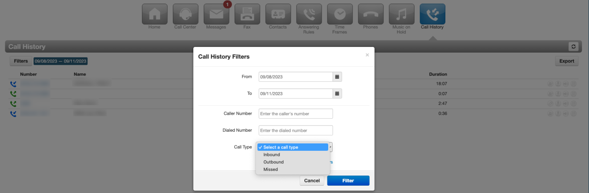Click the Filter button in dialog
The height and width of the screenshot is (193, 589).
coord(348,180)
